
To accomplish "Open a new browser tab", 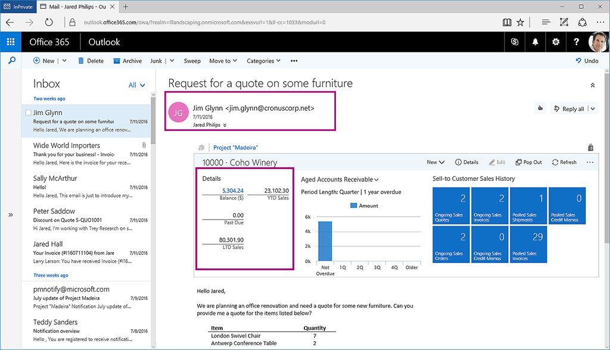I will coord(125,7).
